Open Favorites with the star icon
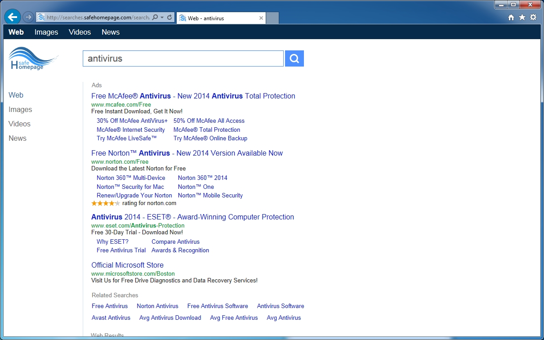Screen dimensions: 544x340 [521, 17]
